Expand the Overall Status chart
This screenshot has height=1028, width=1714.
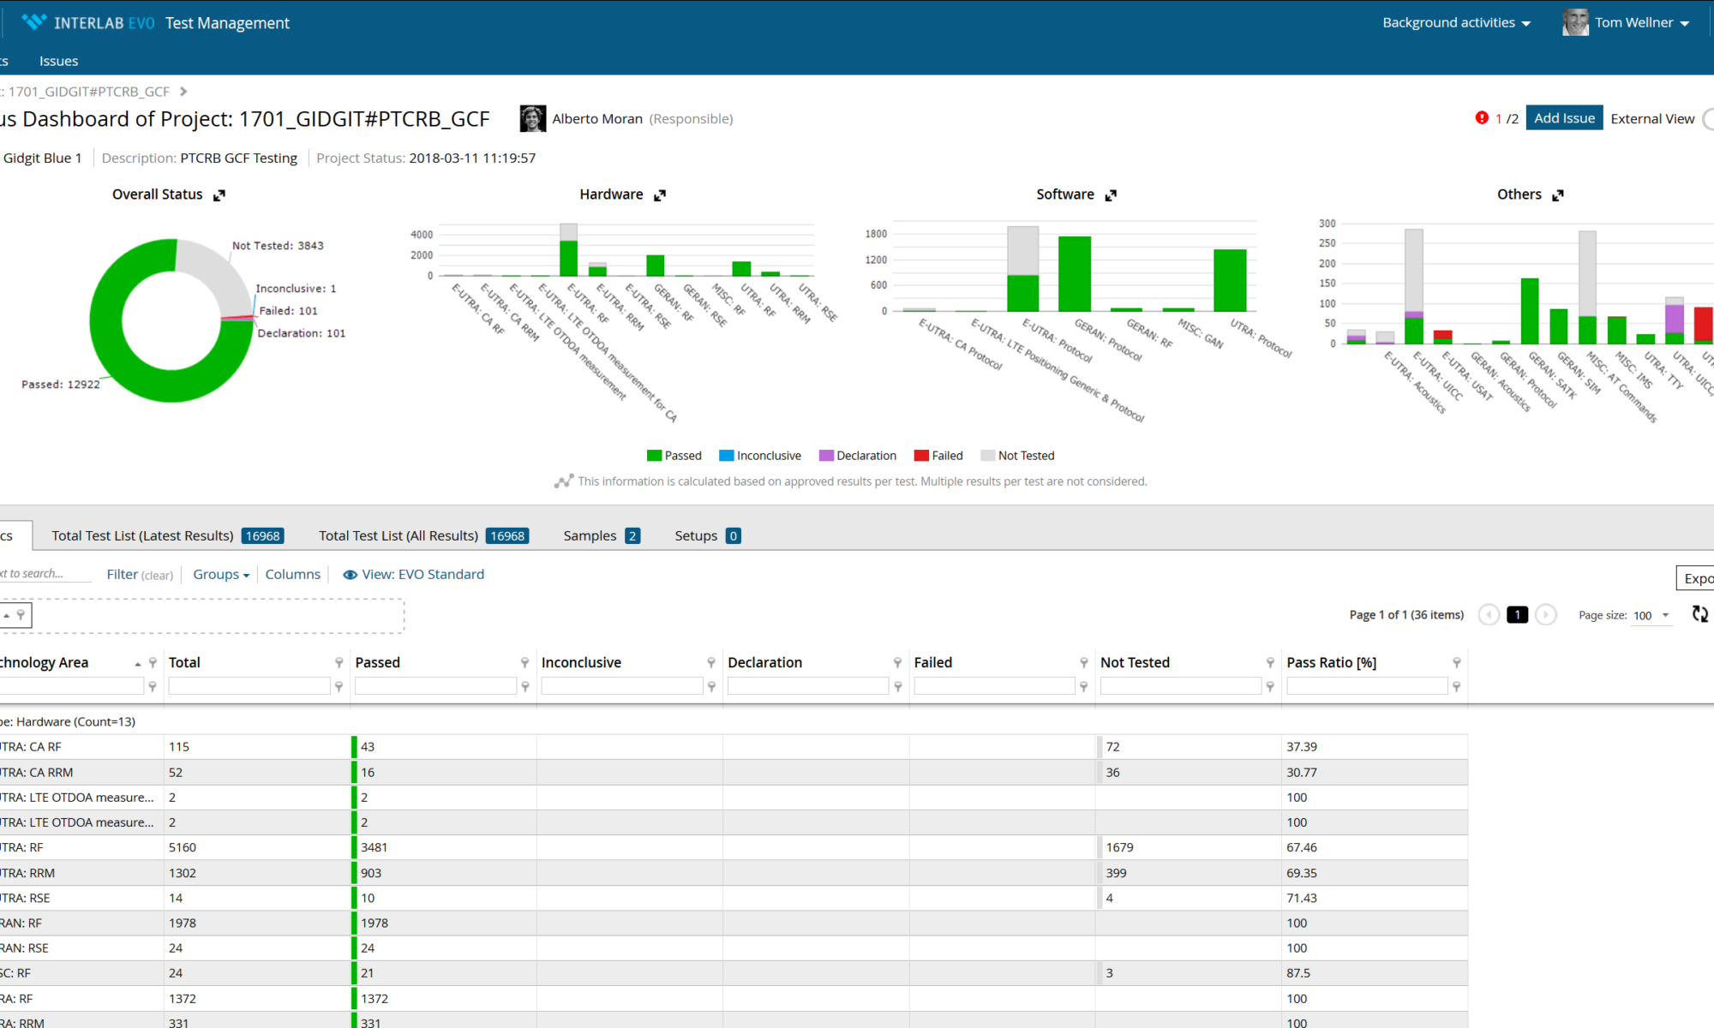219,195
